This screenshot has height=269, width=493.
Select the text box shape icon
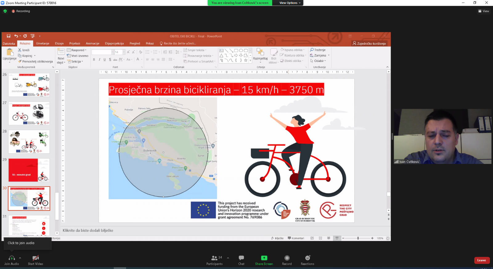coord(221,51)
